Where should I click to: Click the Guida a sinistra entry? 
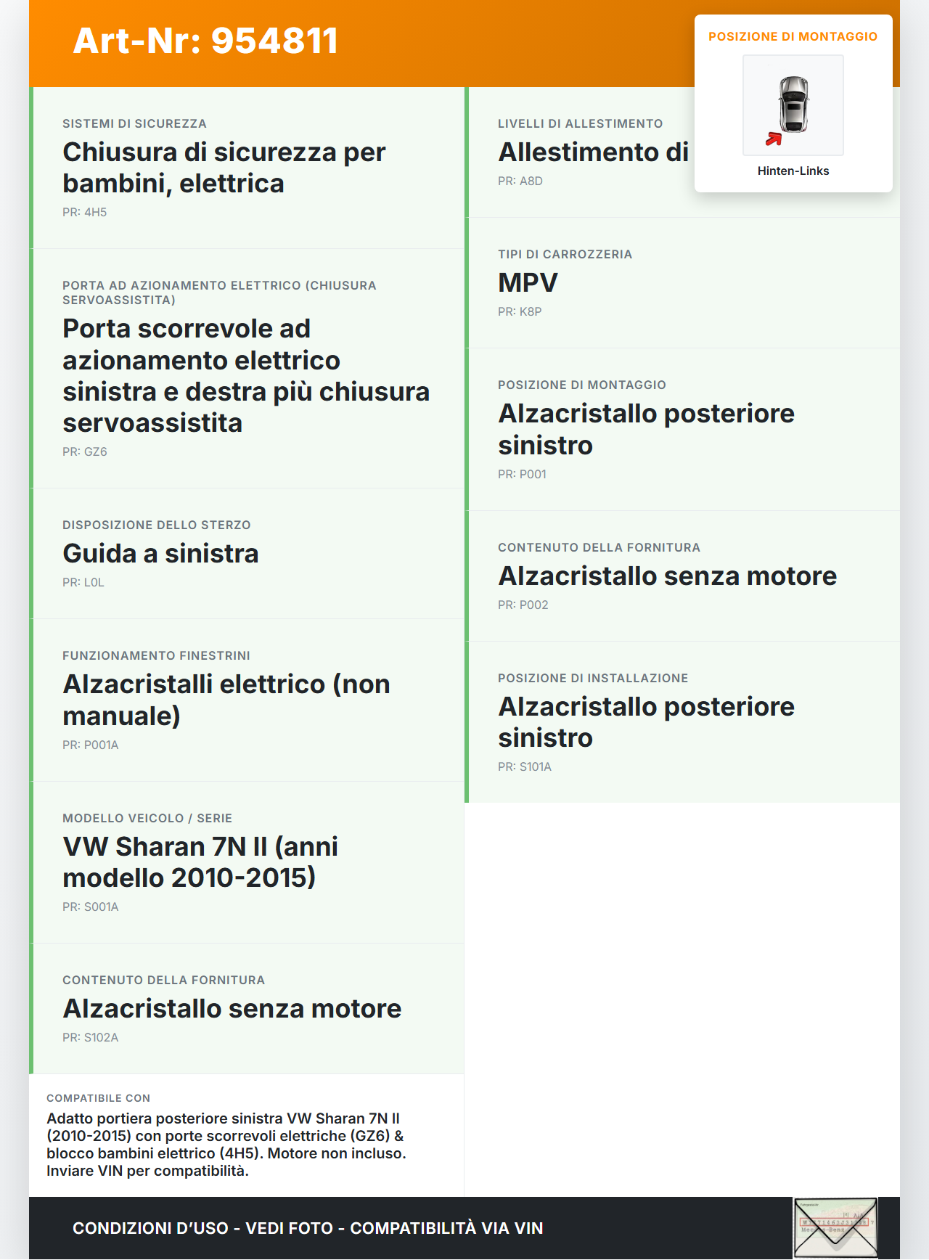coord(160,554)
